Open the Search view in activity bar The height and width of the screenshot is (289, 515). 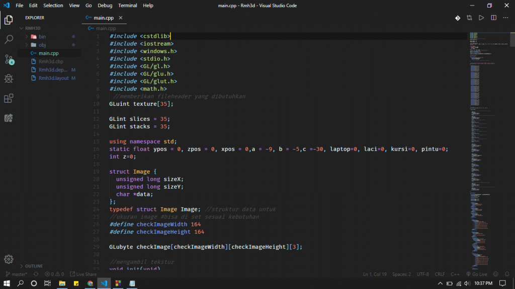[x=9, y=39]
